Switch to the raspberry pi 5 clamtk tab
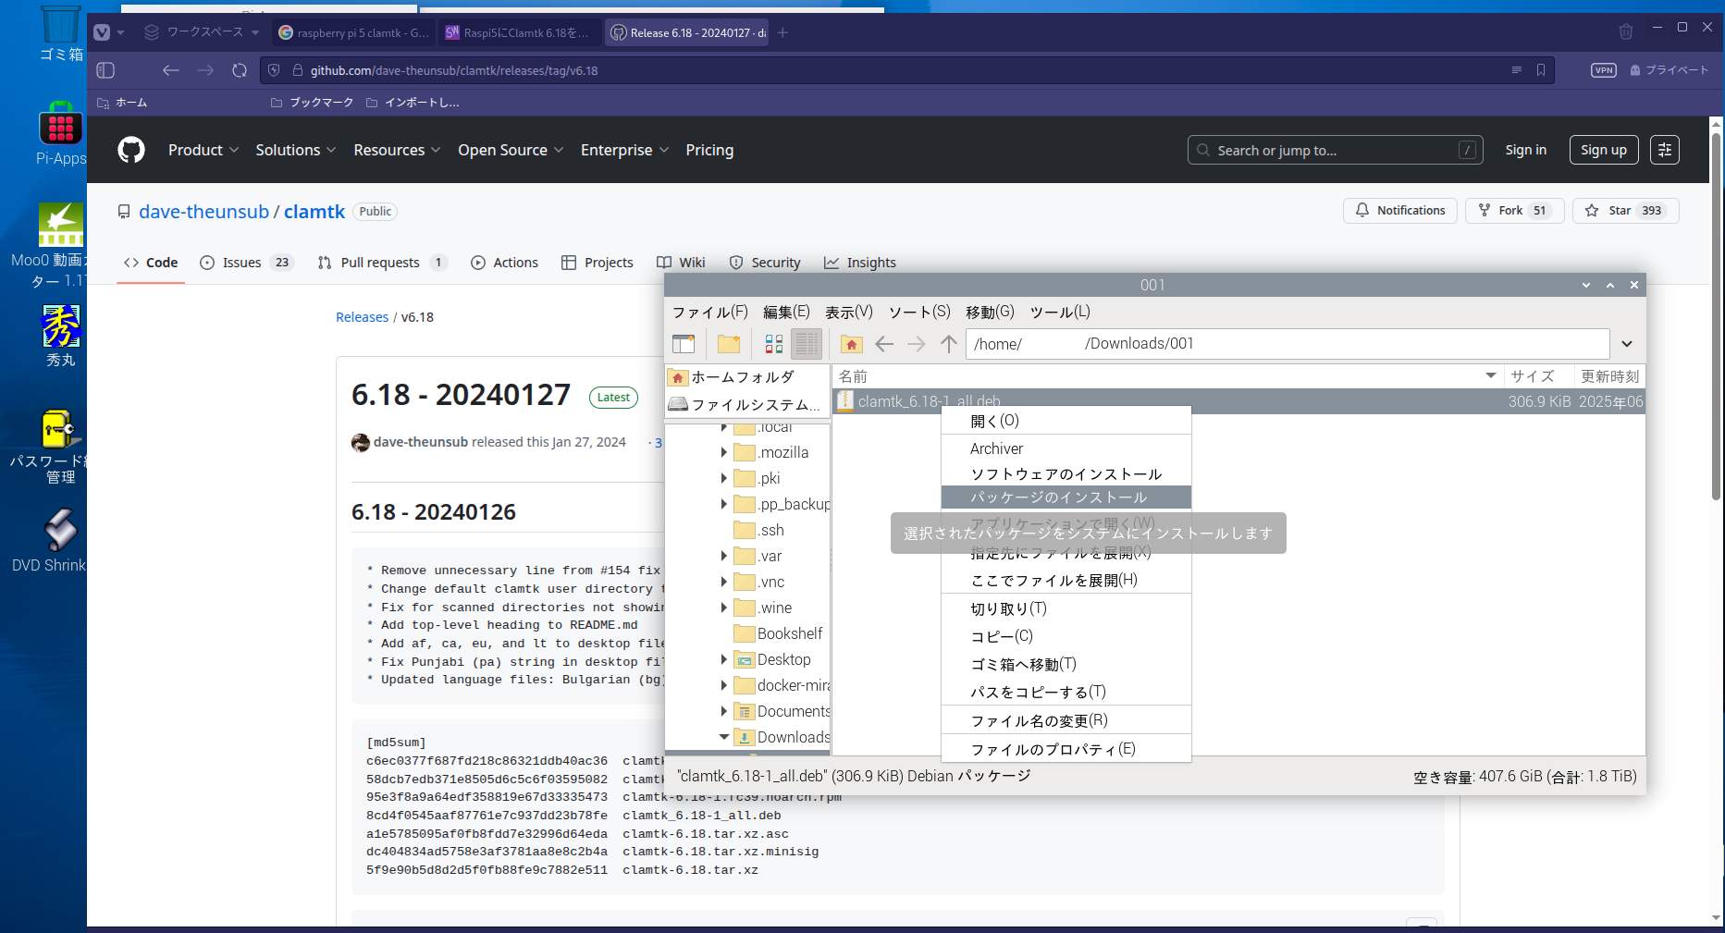Image resolution: width=1725 pixels, height=933 pixels. (353, 32)
